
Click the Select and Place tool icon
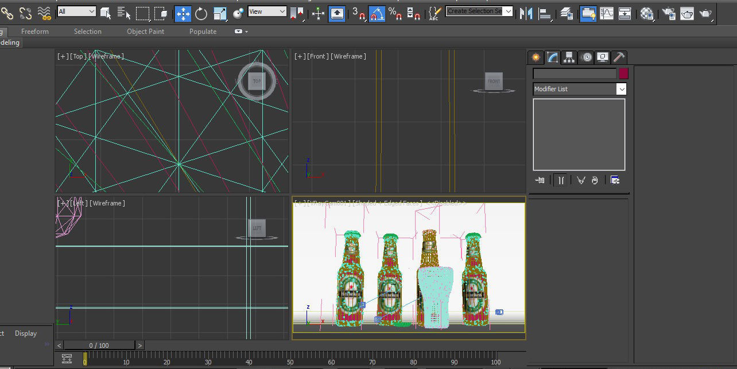click(x=238, y=13)
